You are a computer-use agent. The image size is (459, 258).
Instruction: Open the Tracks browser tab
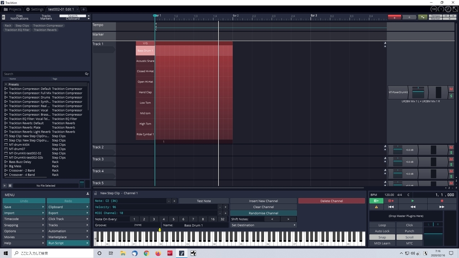46,16
